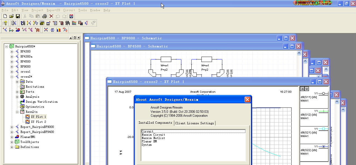This screenshot has height=165, width=356.
Task: Click the olive 3D box icon
Action: 42,23
